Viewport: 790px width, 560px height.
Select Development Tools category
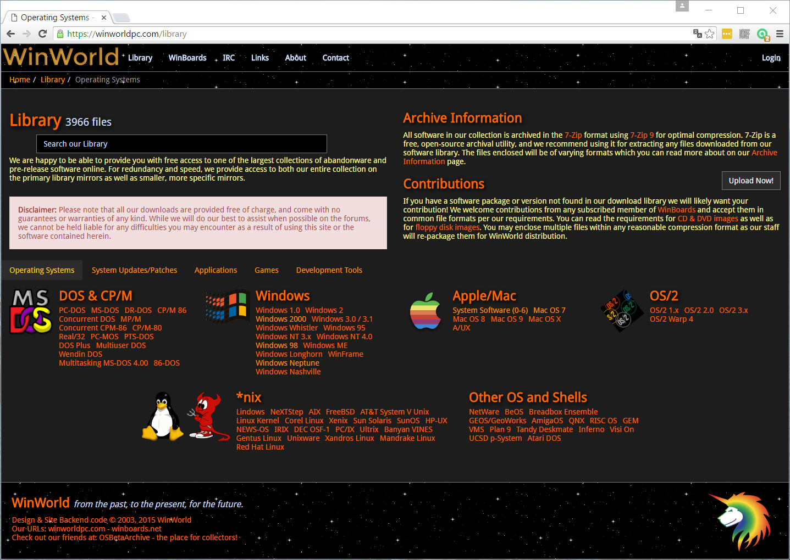tap(329, 270)
